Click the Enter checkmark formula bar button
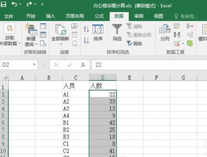Image resolution: width=207 pixels, height=157 pixels. (x=70, y=65)
